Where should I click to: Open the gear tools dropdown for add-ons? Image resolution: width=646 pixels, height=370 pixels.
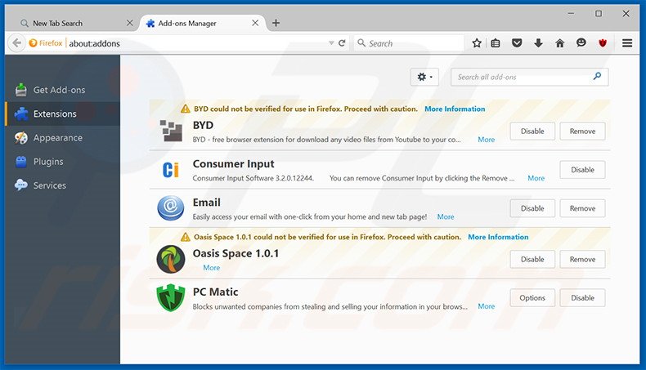[x=424, y=77]
